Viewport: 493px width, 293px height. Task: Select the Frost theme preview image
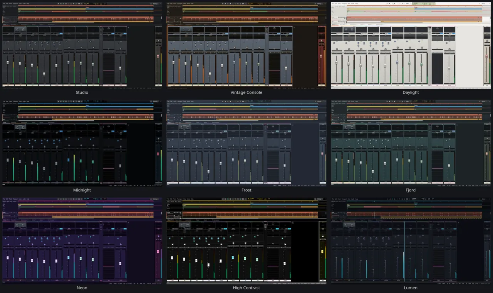click(x=246, y=143)
